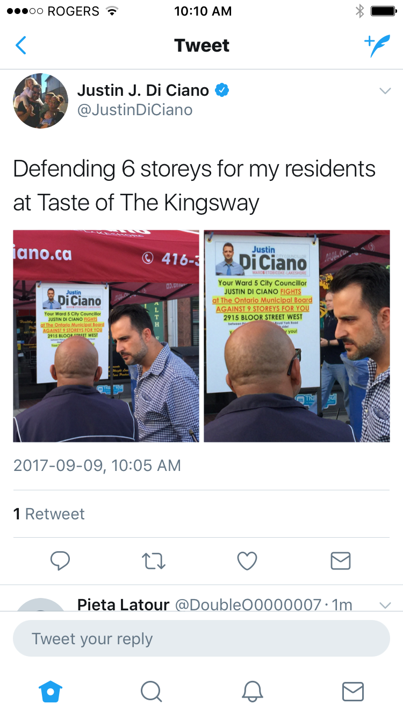
Task: Expand the tweet options chevron beside Justin J. Di Ciano
Action: point(385,91)
